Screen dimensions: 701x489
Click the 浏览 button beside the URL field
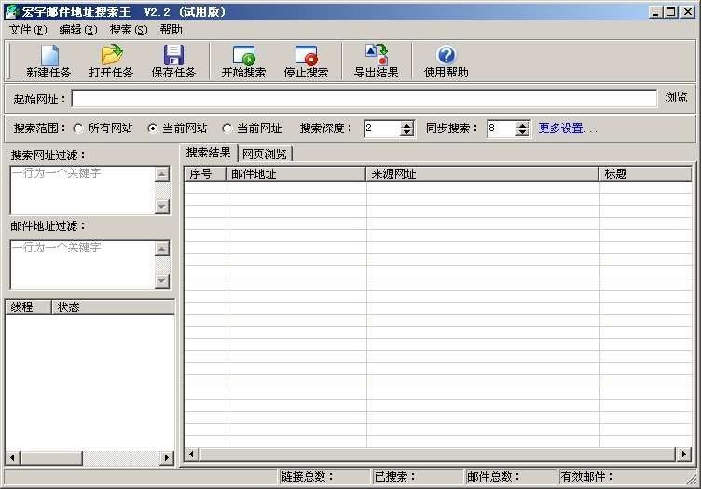pos(676,98)
